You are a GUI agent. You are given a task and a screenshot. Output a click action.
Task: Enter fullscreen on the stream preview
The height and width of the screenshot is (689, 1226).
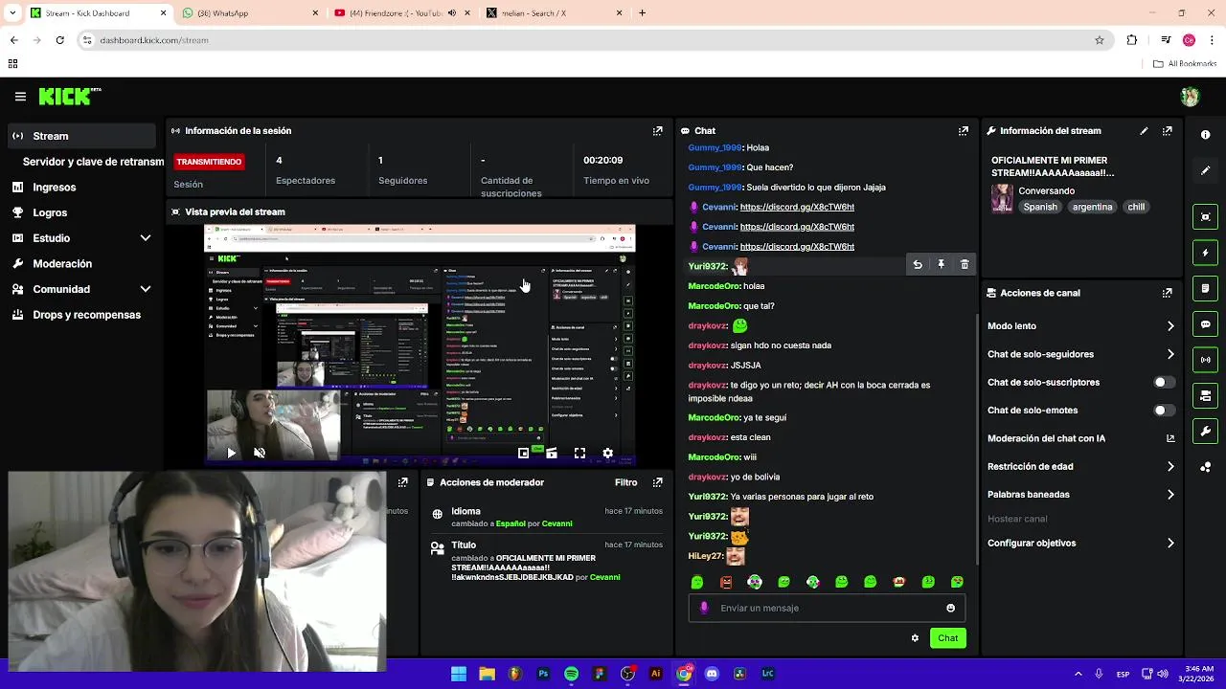(x=579, y=453)
